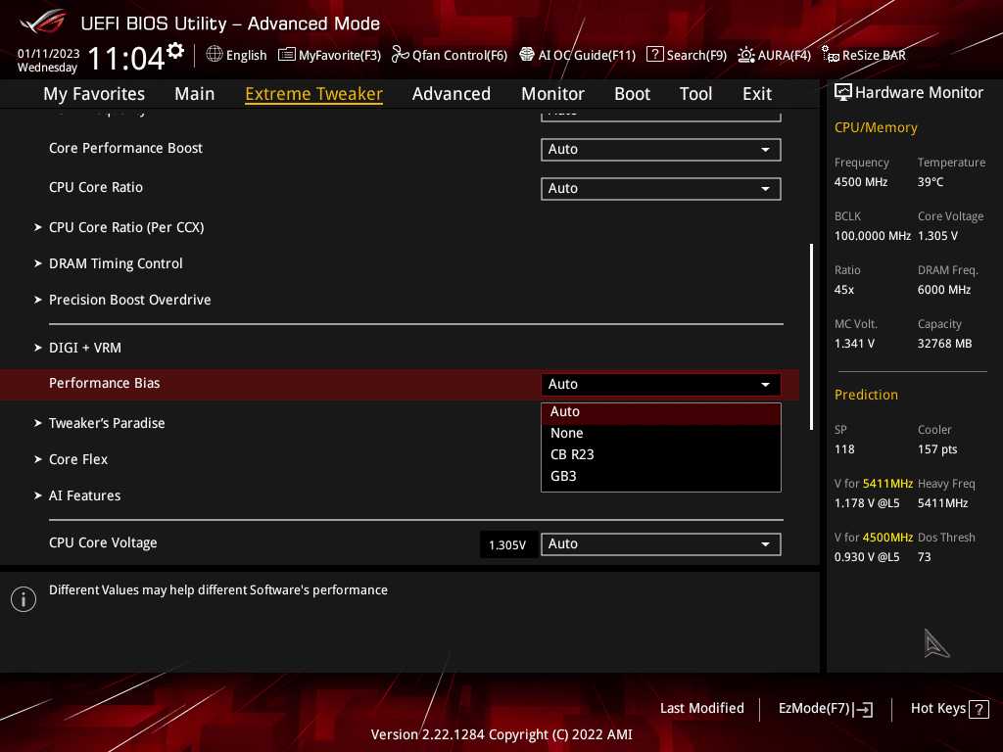
Task: Expand DRAM Timing Control submenu
Action: (x=116, y=263)
